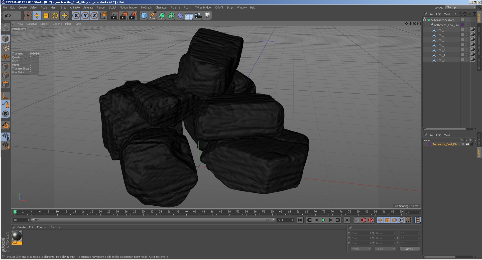Click the MoGraph Array green icon
Screen dimensions: 482x260
(171, 16)
